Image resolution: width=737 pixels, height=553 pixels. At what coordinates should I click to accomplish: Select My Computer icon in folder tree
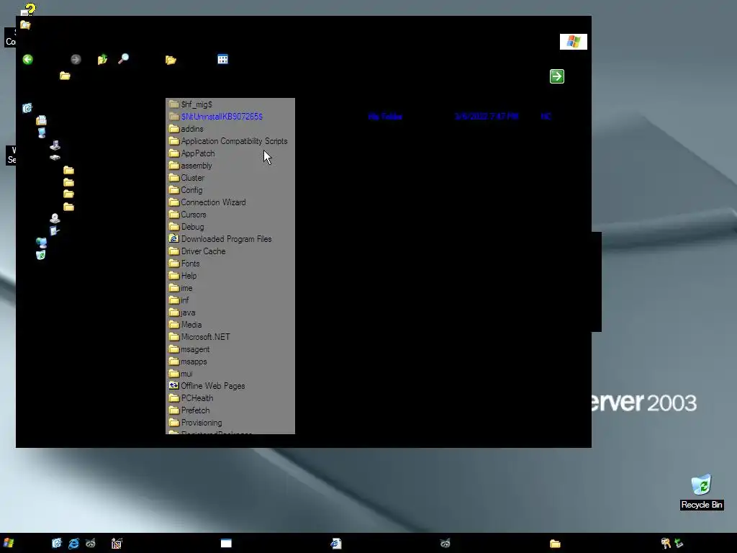(x=41, y=133)
